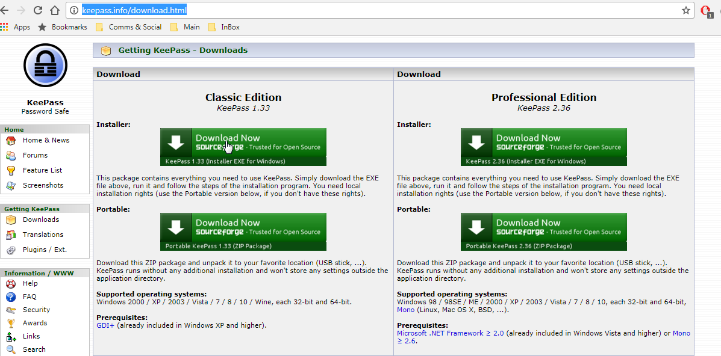Open the Microsoft .NET Framework ≥ 2.0 link
The width and height of the screenshot is (721, 356).
pos(450,333)
